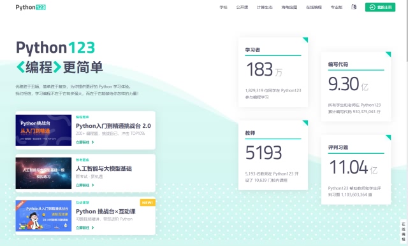Click the large Python123 hero heading
The width and height of the screenshot is (408, 246).
point(55,48)
